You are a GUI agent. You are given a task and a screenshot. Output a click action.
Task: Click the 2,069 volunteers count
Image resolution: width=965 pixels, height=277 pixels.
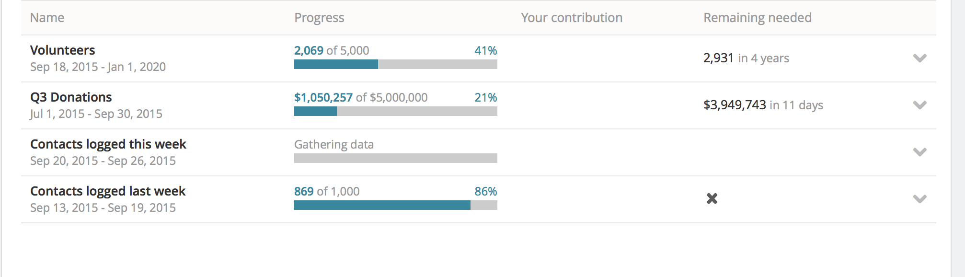[x=309, y=50]
